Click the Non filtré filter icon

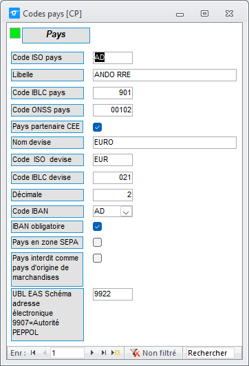pyautogui.click(x=135, y=353)
